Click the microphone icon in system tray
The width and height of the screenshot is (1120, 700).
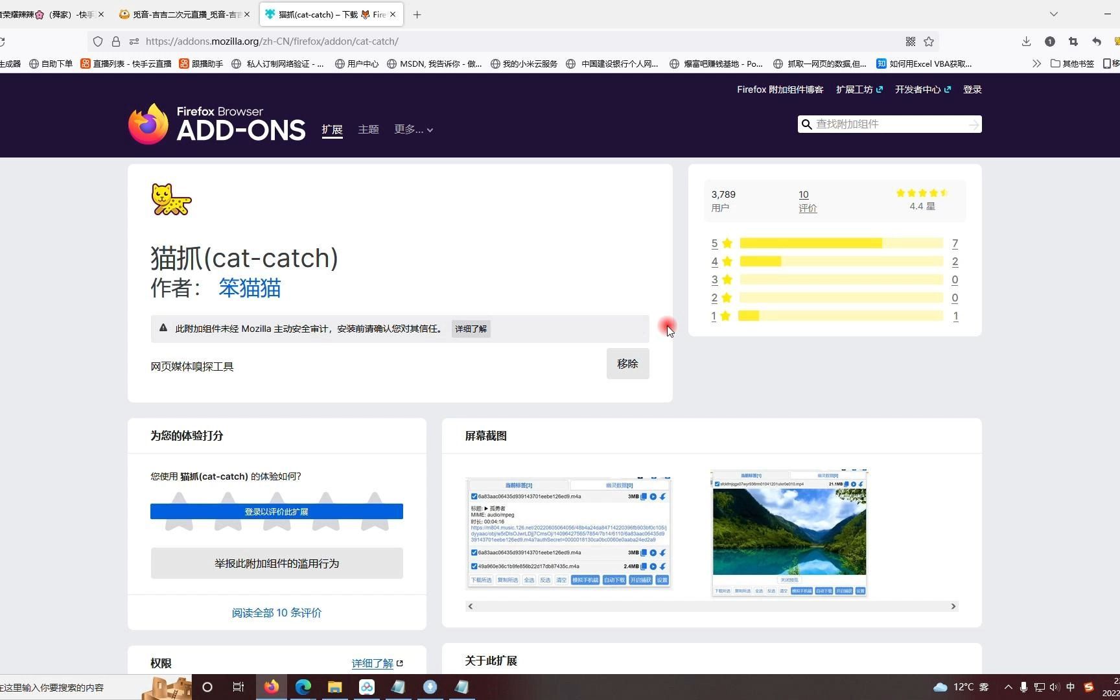point(1023,687)
